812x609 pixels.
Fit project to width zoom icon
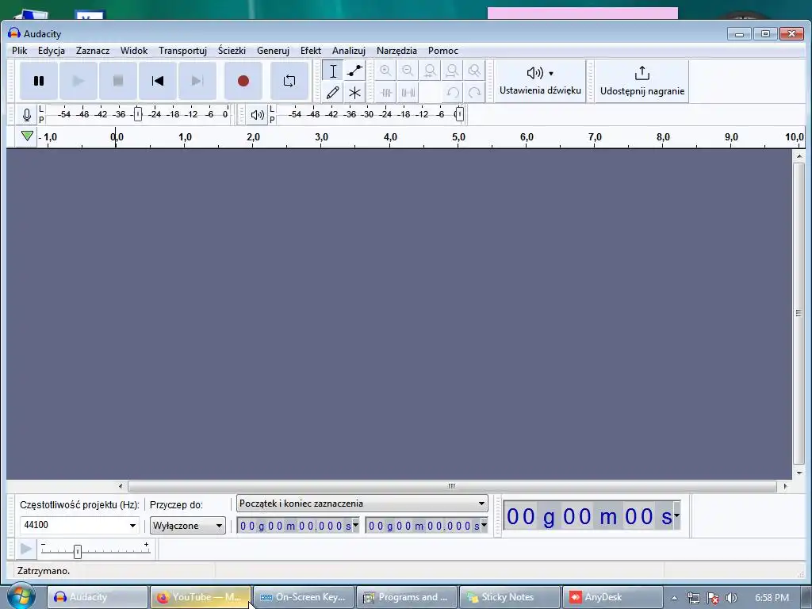(452, 71)
